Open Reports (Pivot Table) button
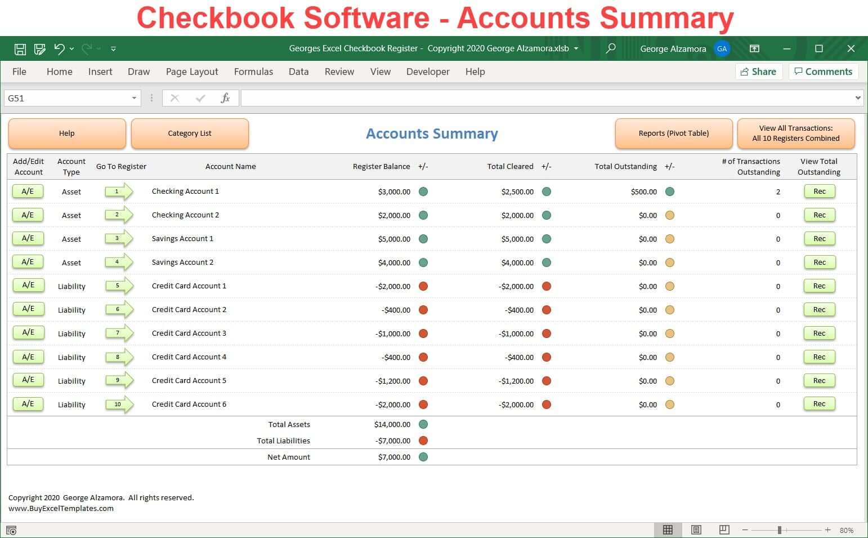Screen dimensions: 868x538 pyautogui.click(x=674, y=134)
